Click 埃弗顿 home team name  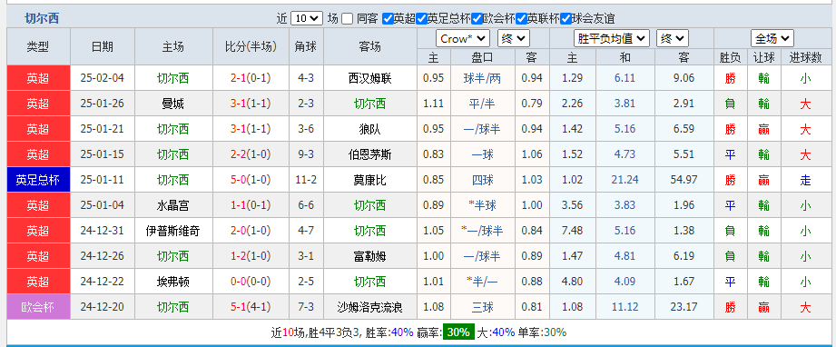pos(172,282)
